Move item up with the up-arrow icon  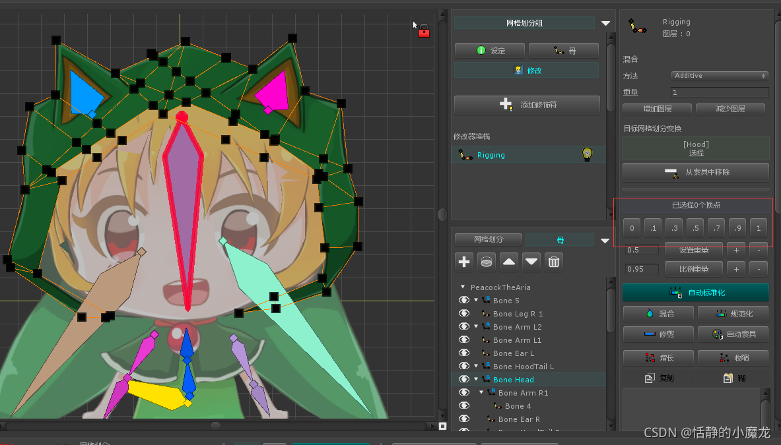coord(509,262)
